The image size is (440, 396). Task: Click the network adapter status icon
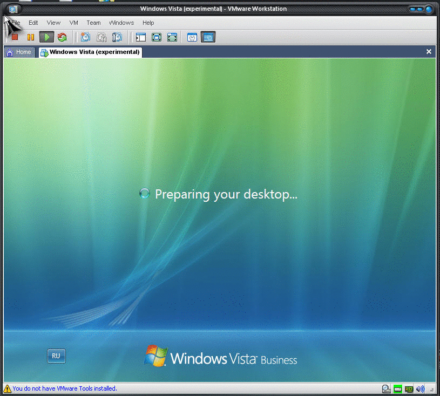409,389
